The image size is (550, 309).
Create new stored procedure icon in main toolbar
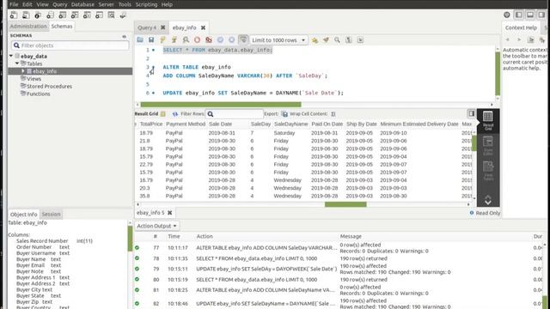tap(87, 15)
